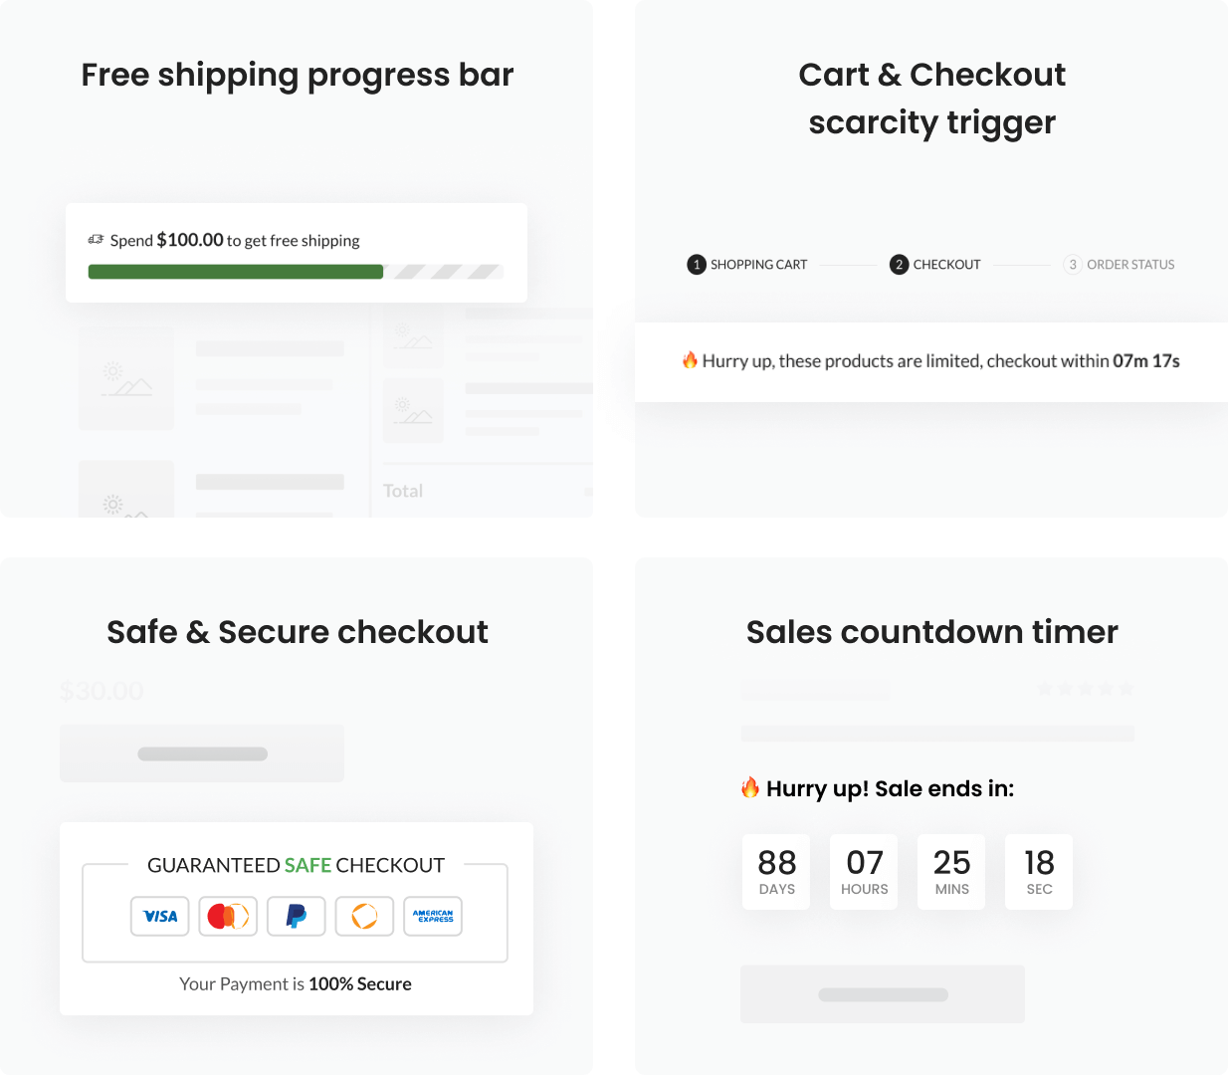Click the Mastercard payment icon
1228x1075 pixels.
point(228,916)
